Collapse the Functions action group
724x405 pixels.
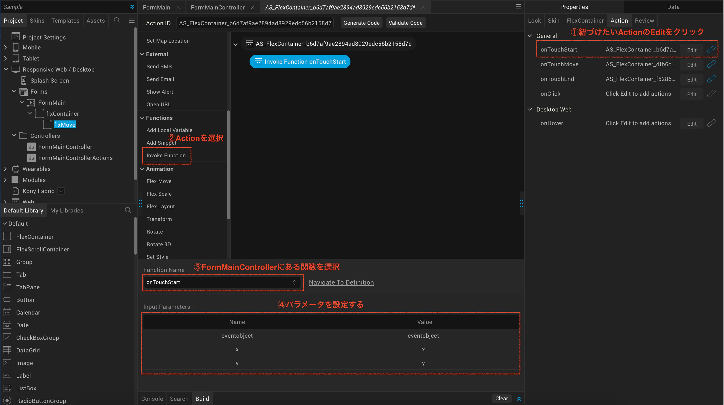point(142,118)
